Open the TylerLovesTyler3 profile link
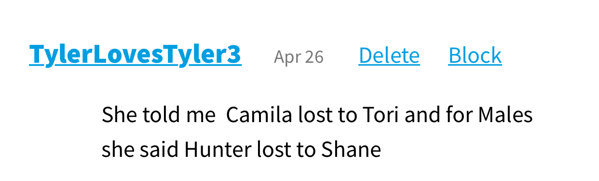This screenshot has height=181, width=599. [x=135, y=55]
